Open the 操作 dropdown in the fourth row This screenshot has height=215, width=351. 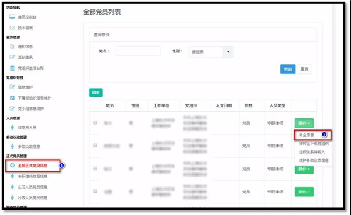coord(304,192)
